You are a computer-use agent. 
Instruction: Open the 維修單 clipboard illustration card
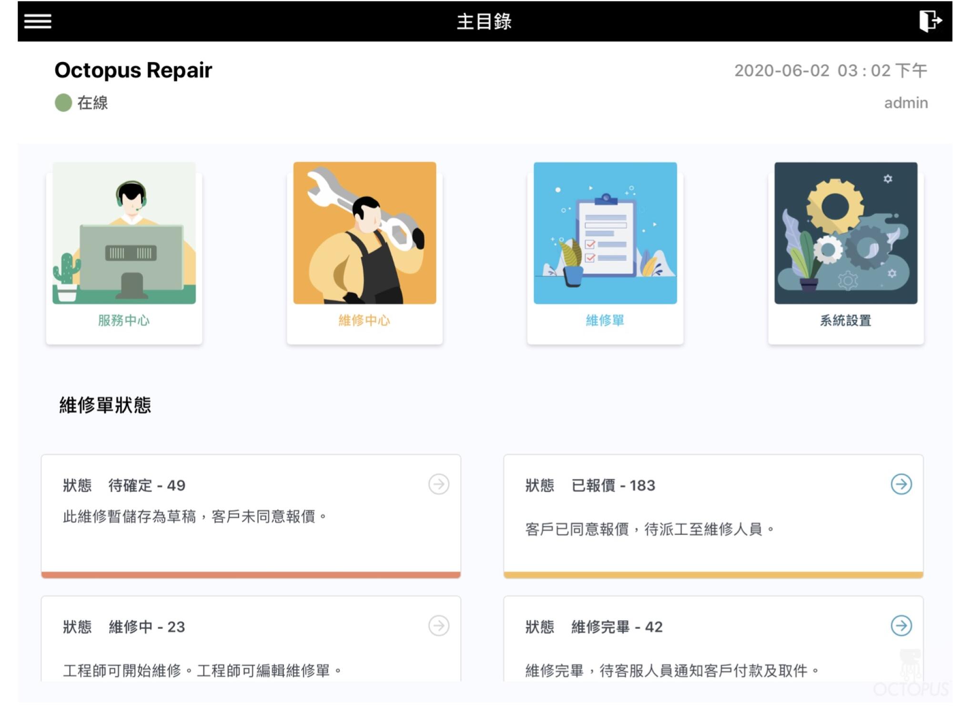click(605, 233)
